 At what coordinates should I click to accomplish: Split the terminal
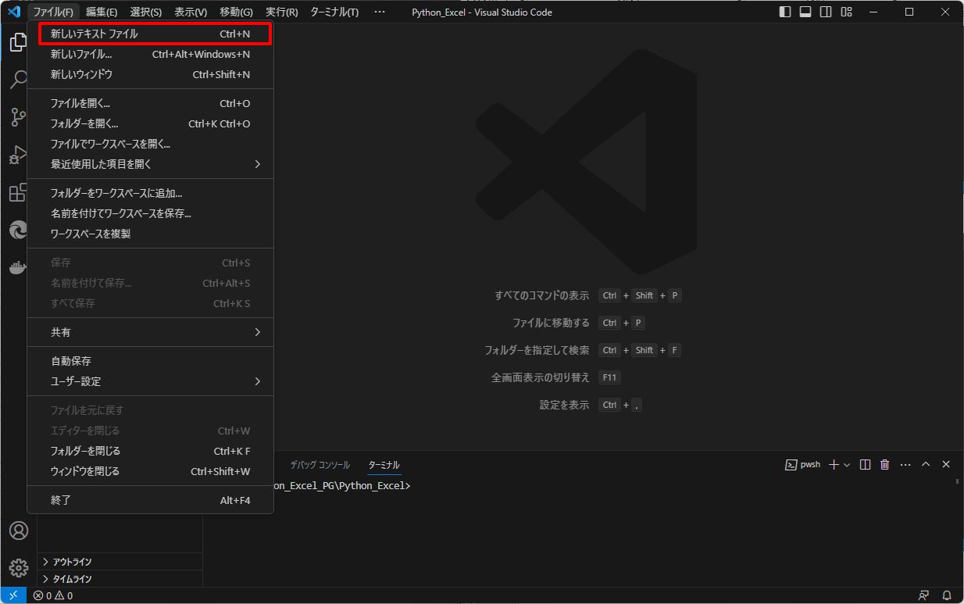click(x=865, y=464)
